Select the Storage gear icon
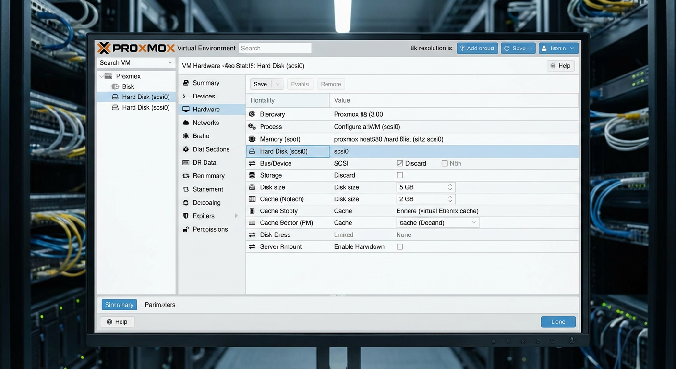The image size is (676, 369). (253, 175)
